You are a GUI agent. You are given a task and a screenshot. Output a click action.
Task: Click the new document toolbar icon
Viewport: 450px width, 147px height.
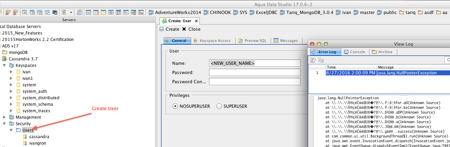[64, 12]
